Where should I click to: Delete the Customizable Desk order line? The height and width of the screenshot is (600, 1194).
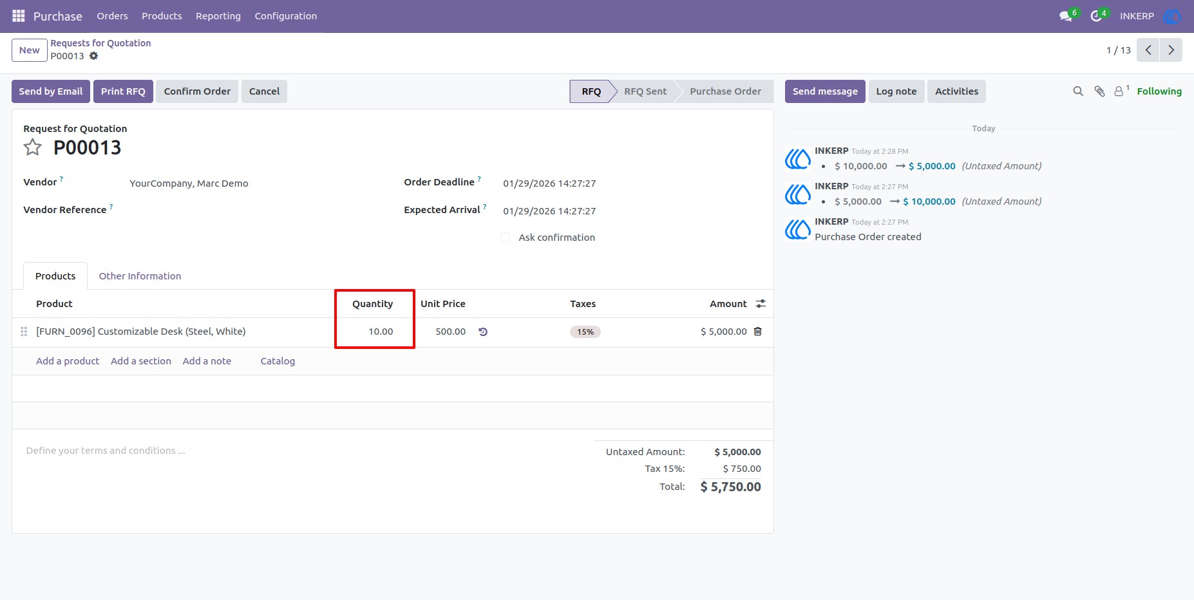pos(758,332)
